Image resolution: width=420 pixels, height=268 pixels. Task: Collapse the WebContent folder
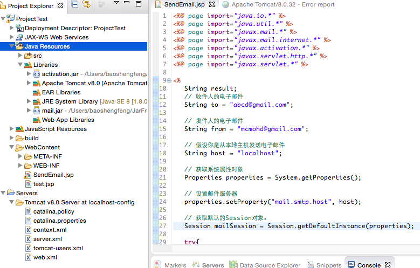pyautogui.click(x=11, y=147)
